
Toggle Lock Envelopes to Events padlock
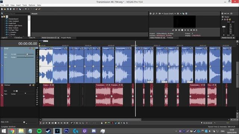click(102, 123)
